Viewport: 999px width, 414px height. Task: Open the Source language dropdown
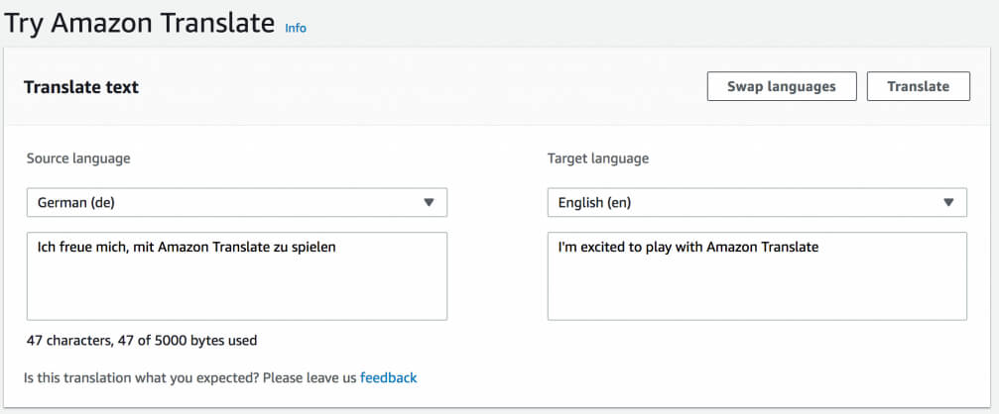pos(236,202)
